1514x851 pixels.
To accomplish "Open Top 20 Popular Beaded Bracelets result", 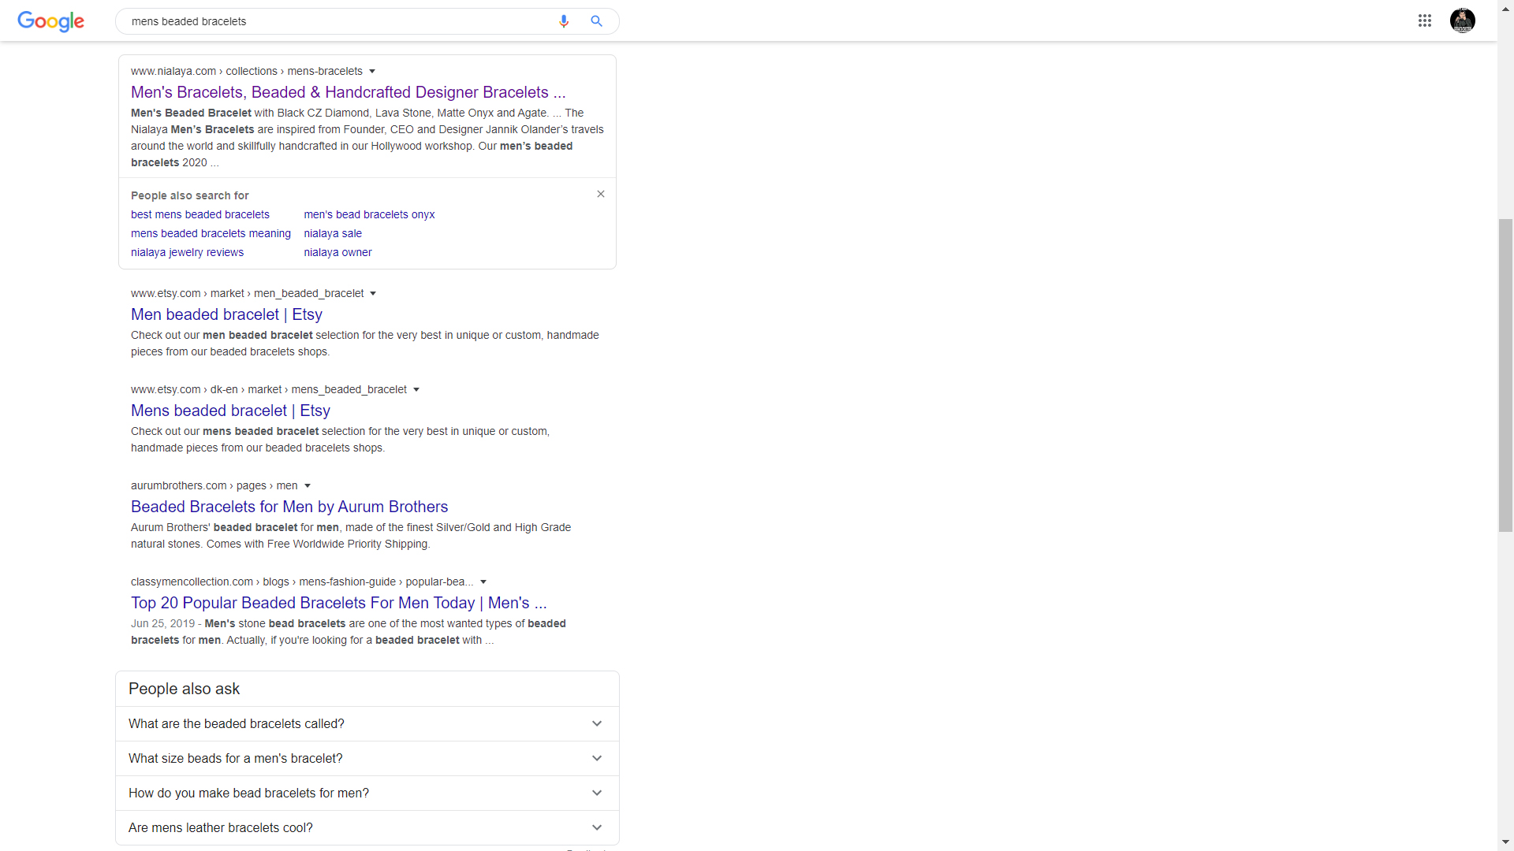I will [339, 603].
